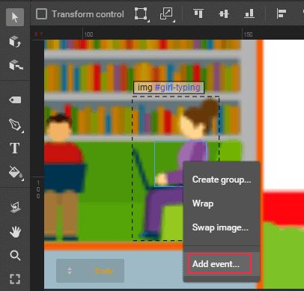Select the Paint bucket fill tool
This screenshot has width=304, height=291.
(x=16, y=173)
